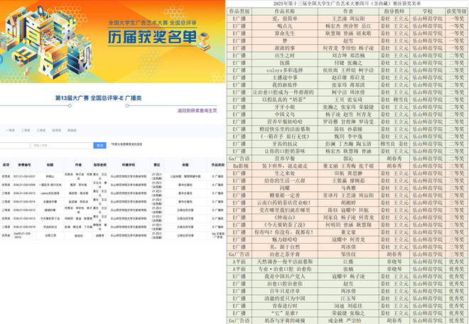This screenshot has width=469, height=324.
Task: Click entry number E08-21-030-0019
Action: 24,227
